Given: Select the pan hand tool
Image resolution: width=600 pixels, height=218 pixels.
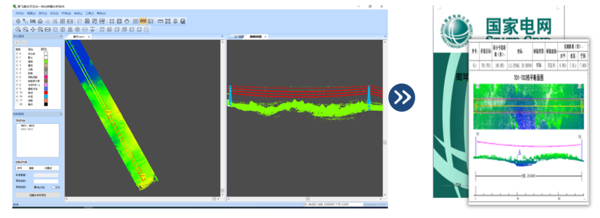Looking at the screenshot, I should pos(127,21).
